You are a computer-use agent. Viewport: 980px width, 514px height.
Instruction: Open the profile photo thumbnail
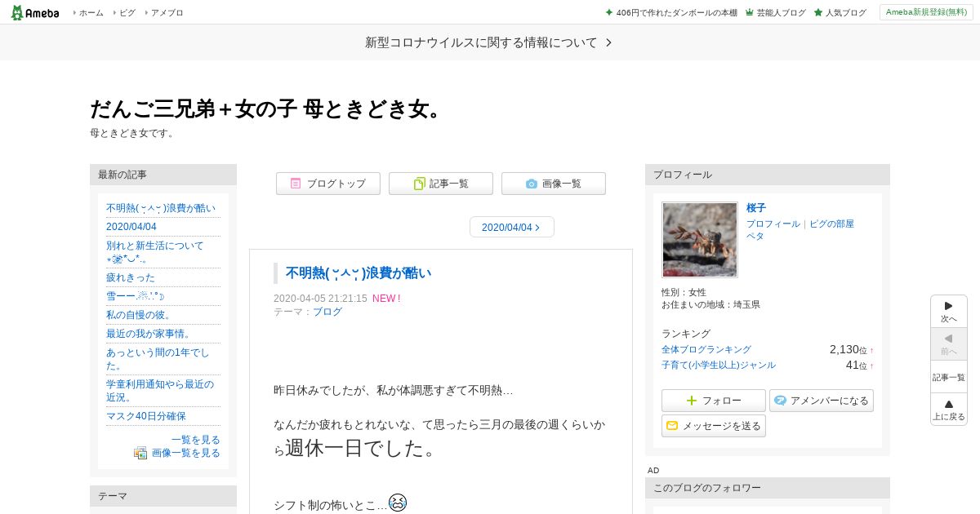pyautogui.click(x=700, y=240)
